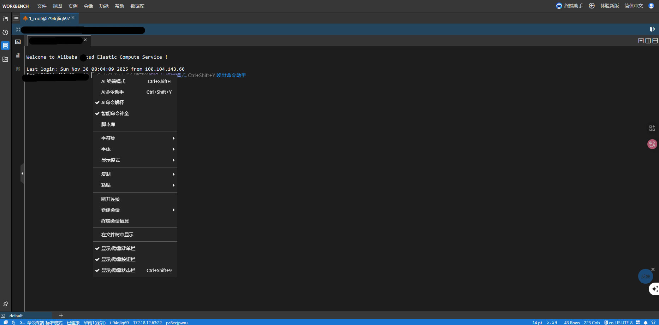Add new session with plus beside default
Image resolution: width=659 pixels, height=325 pixels.
[61, 315]
